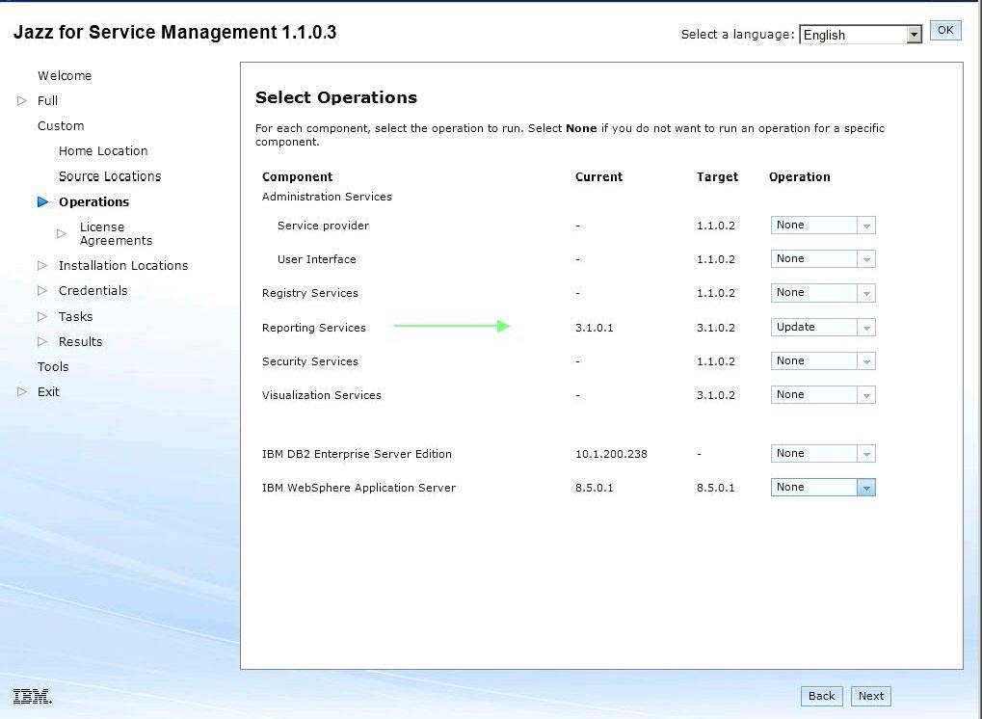
Task: Open Results in the sidebar
Action: (x=80, y=341)
